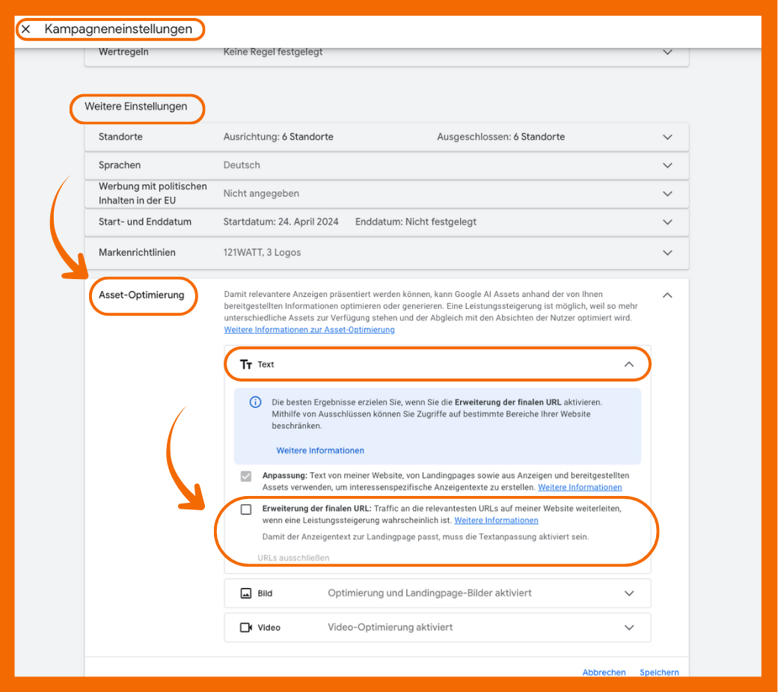781x692 pixels.
Task: Enable Erweiterung der finalen URL checkbox
Action: click(x=246, y=509)
